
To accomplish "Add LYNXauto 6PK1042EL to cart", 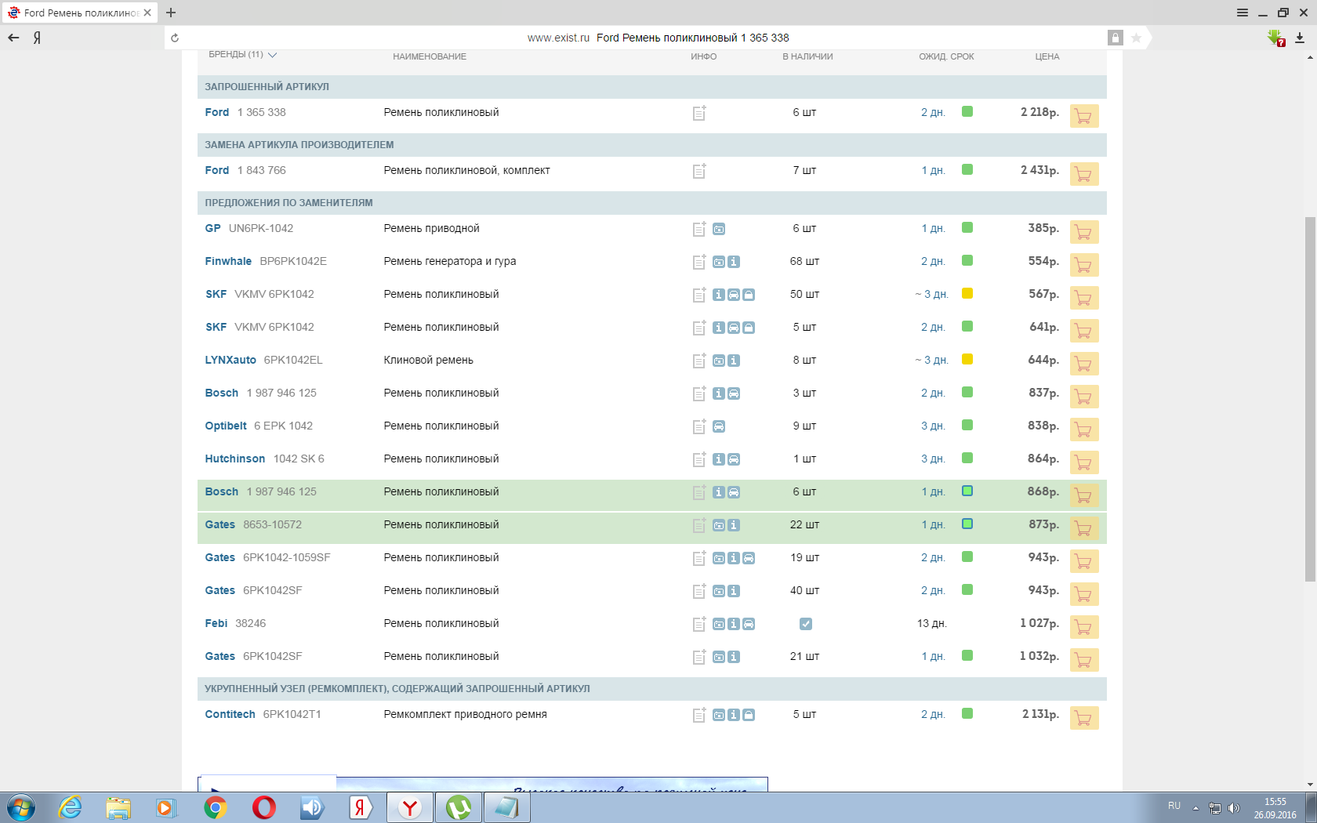I will 1084,364.
